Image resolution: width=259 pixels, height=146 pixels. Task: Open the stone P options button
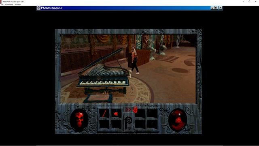(128, 123)
